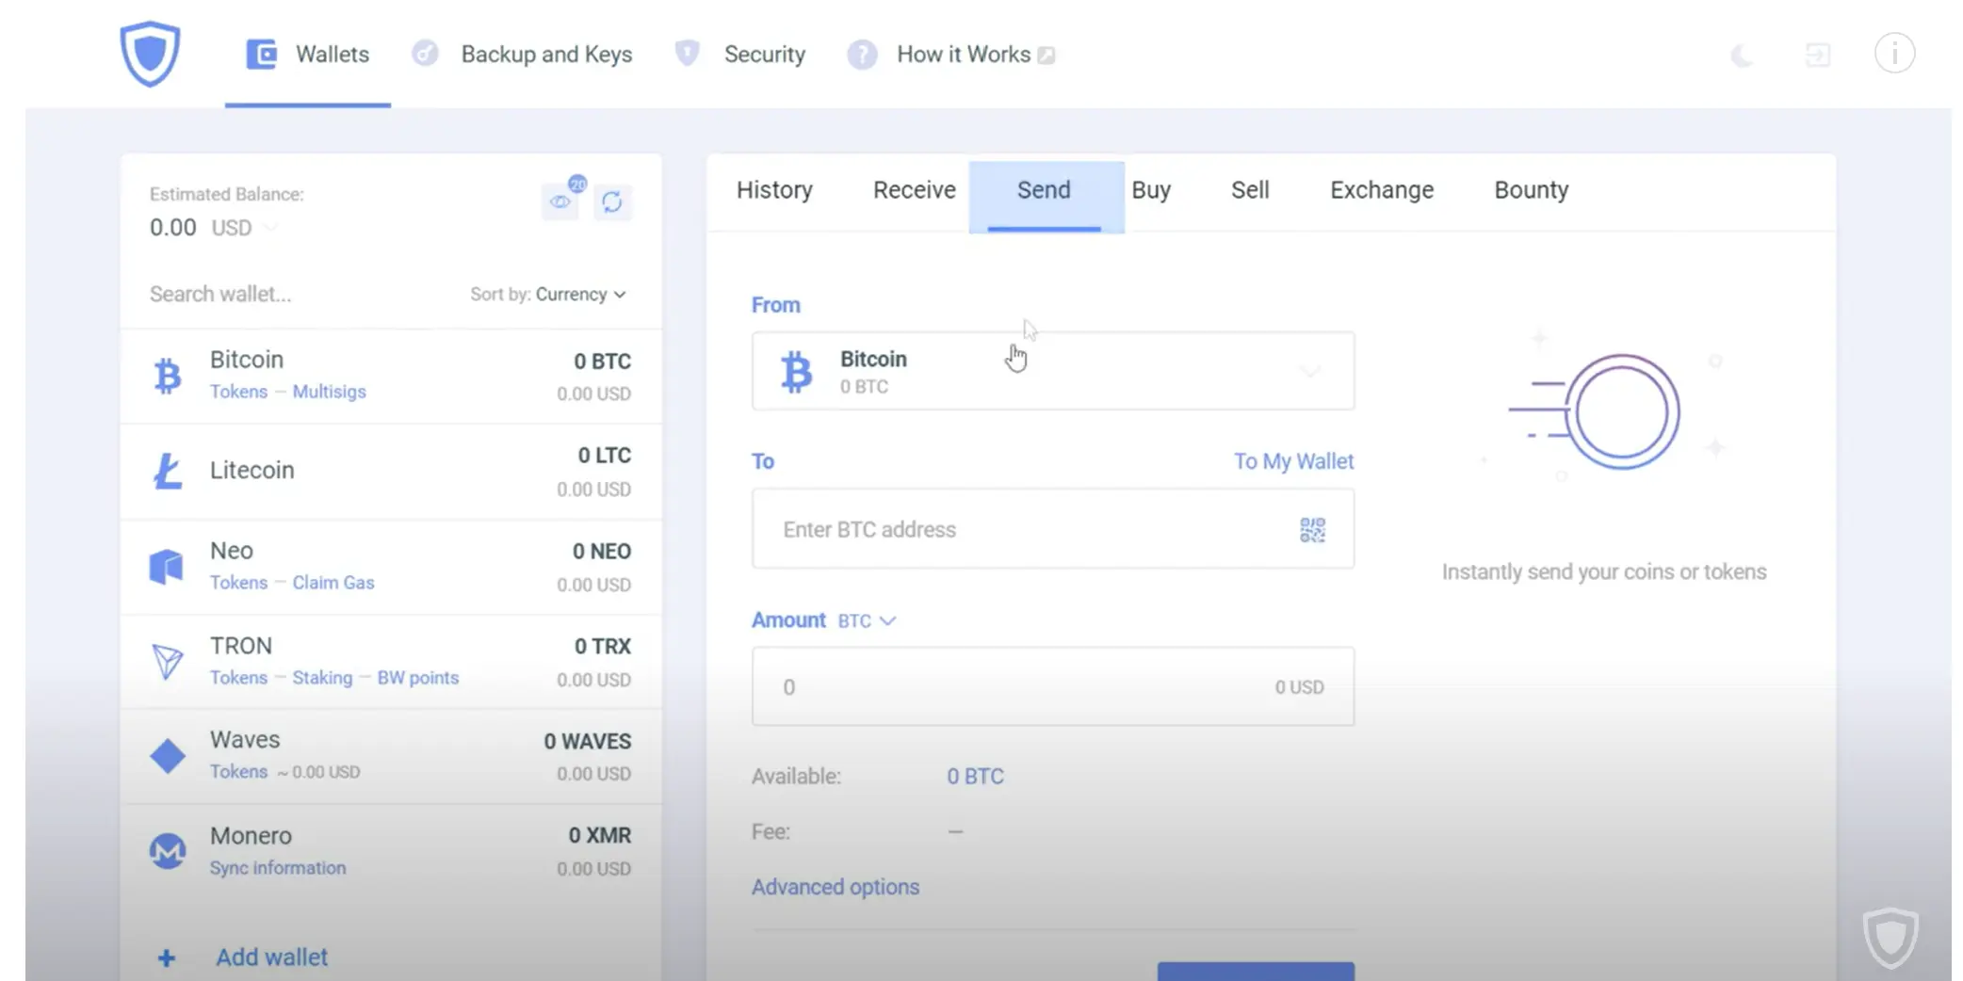
Task: Select the Send tab
Action: 1046,196
